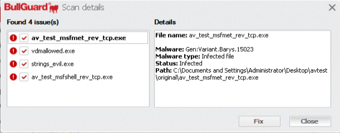
Task: Select the av_test_msfmet_rev_tcp.exe list entry
Action: pyautogui.click(x=78, y=38)
